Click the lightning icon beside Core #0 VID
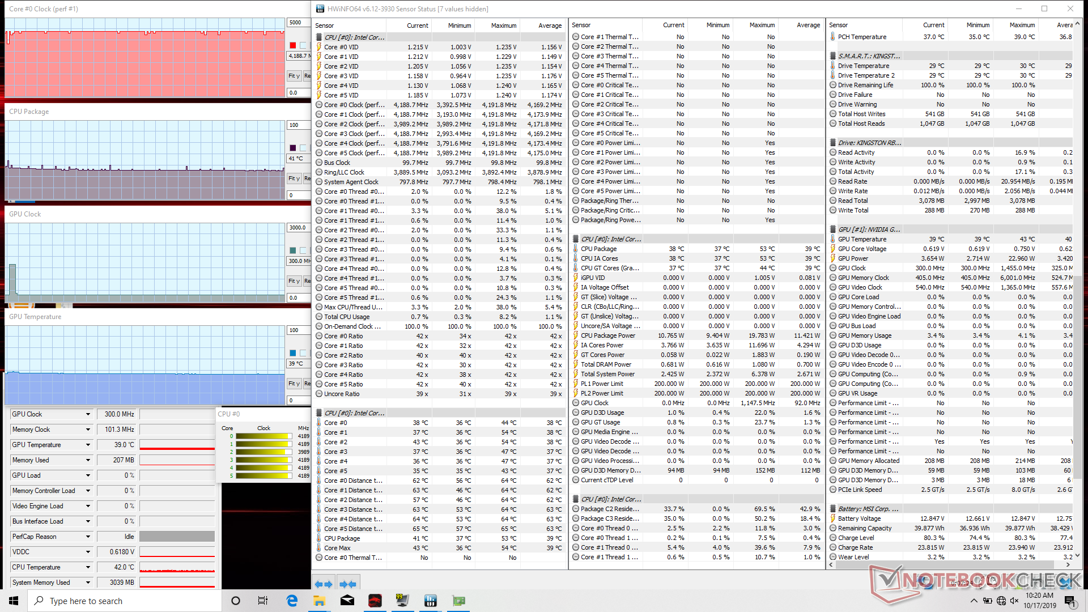Viewport: 1088px width, 612px height. point(319,47)
